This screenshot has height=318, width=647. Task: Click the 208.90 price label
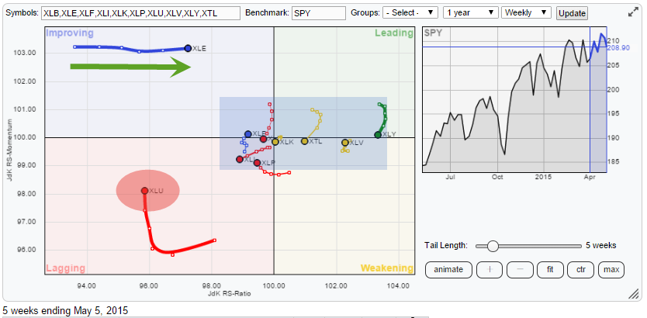pos(619,48)
